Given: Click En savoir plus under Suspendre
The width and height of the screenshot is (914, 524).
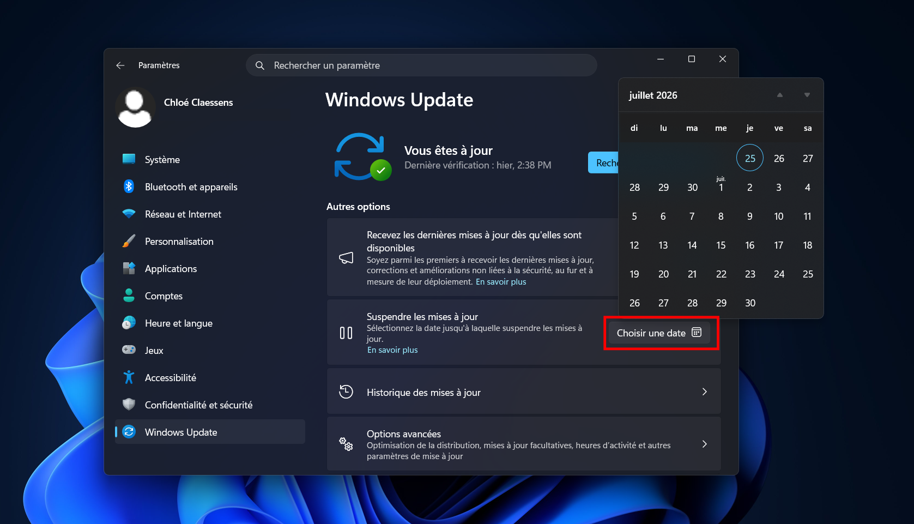Looking at the screenshot, I should 392,350.
